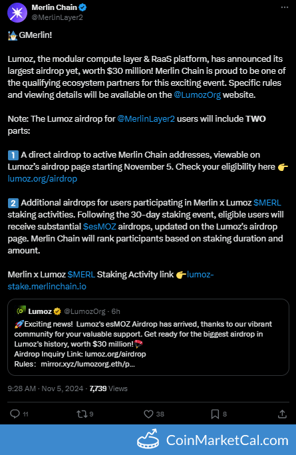Image resolution: width=296 pixels, height=455 pixels.
Task: Open Merlin Chain profile avatar
Action: (17, 13)
